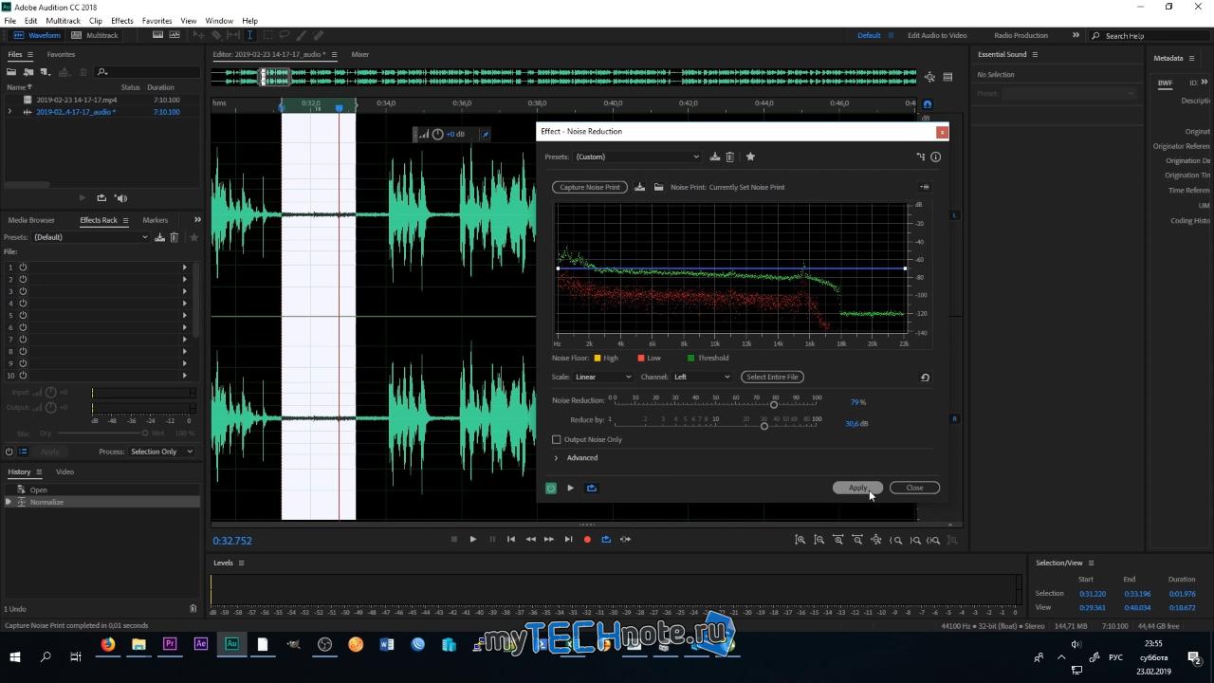
Task: Close the Noise Reduction dialog with Close button
Action: 914,488
